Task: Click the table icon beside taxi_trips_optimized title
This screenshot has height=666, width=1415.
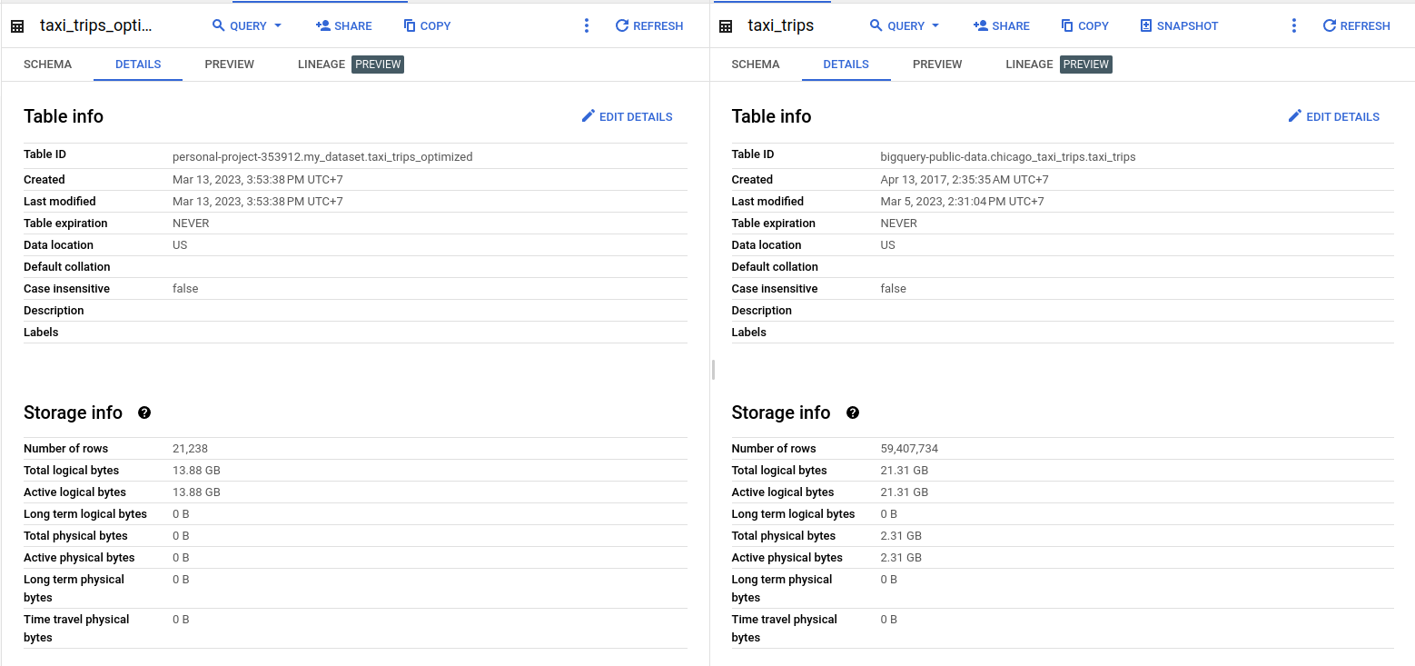Action: pos(17,26)
